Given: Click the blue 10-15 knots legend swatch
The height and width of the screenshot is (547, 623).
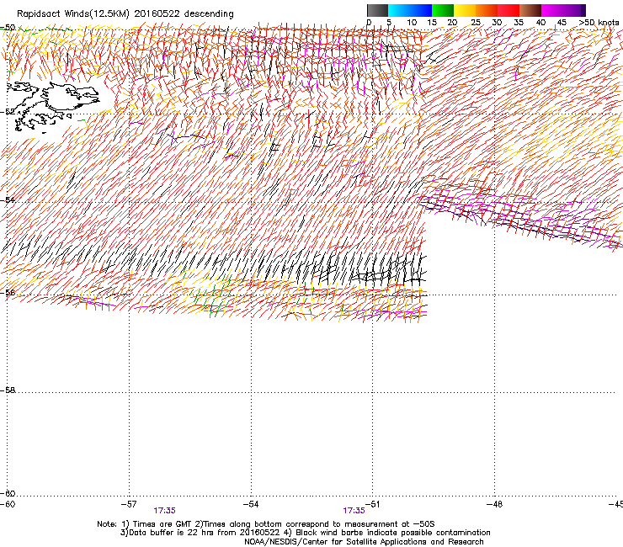Looking at the screenshot, I should click(421, 10).
